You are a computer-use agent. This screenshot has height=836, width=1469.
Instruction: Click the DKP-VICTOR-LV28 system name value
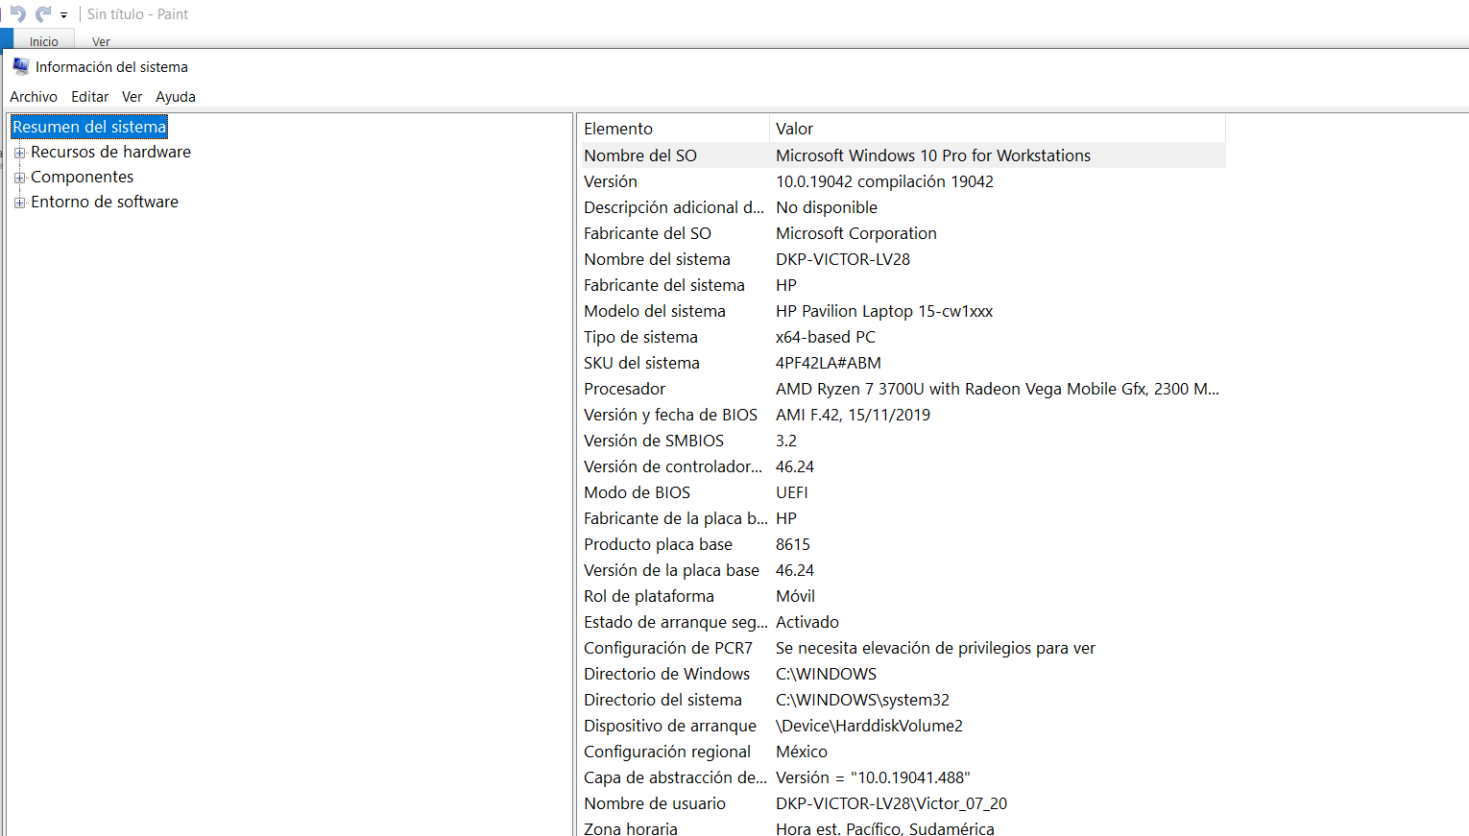click(843, 259)
